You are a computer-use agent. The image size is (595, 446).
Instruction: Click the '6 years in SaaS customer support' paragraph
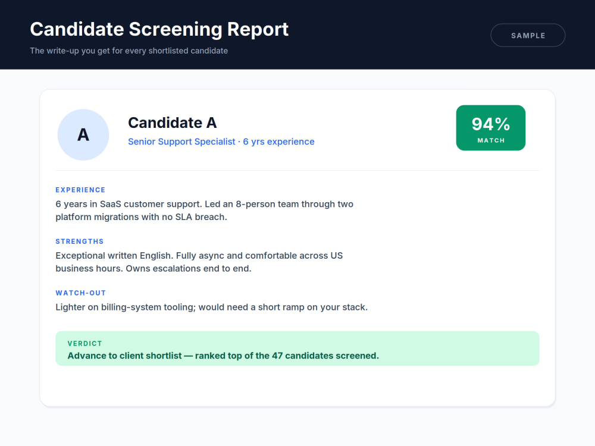(205, 211)
